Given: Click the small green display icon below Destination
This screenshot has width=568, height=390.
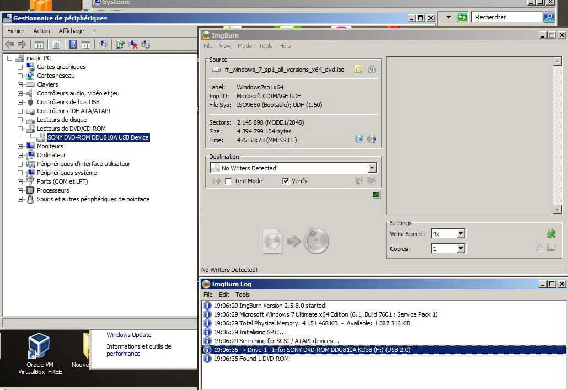Looking at the screenshot, I should pyautogui.click(x=376, y=195).
